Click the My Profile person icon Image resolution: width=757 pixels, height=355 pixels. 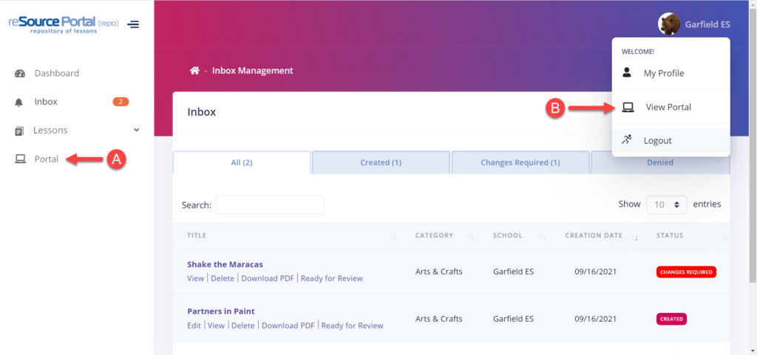pyautogui.click(x=627, y=73)
